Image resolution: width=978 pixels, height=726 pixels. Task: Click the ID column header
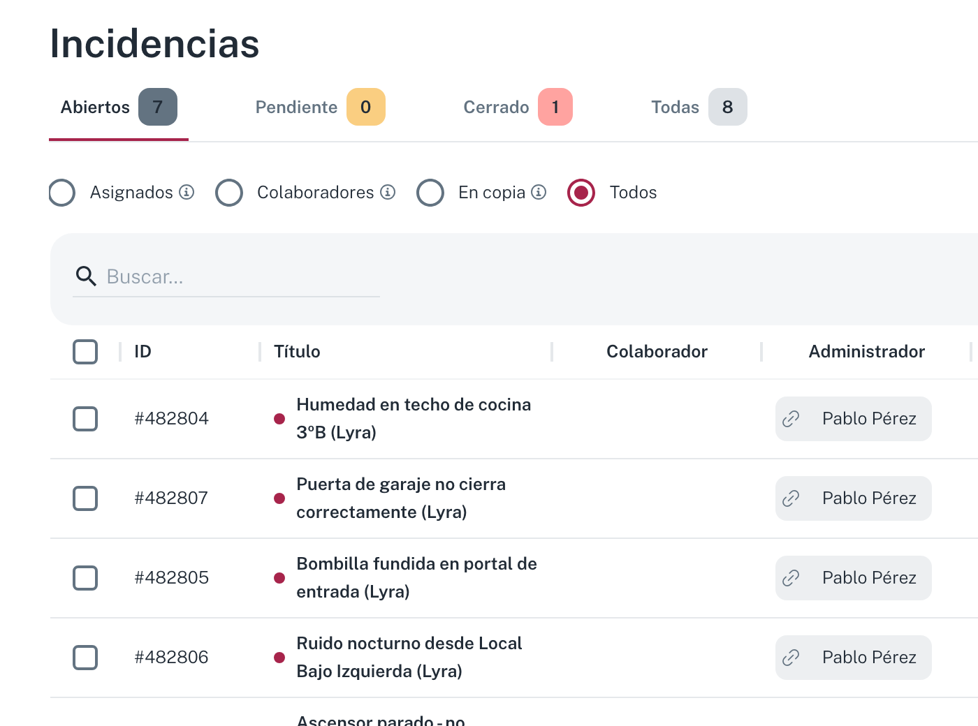pyautogui.click(x=143, y=352)
